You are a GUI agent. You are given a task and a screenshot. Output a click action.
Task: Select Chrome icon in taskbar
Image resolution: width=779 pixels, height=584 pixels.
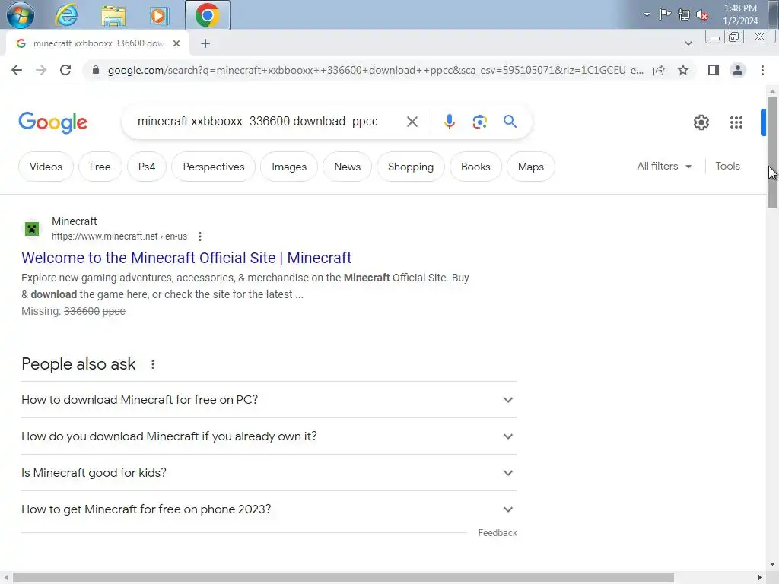point(208,15)
